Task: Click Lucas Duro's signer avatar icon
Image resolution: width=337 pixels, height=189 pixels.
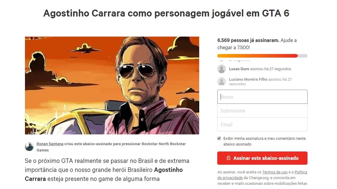Action: click(x=221, y=69)
